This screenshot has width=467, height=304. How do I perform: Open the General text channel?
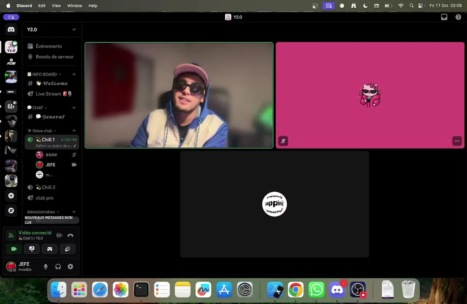click(x=52, y=117)
